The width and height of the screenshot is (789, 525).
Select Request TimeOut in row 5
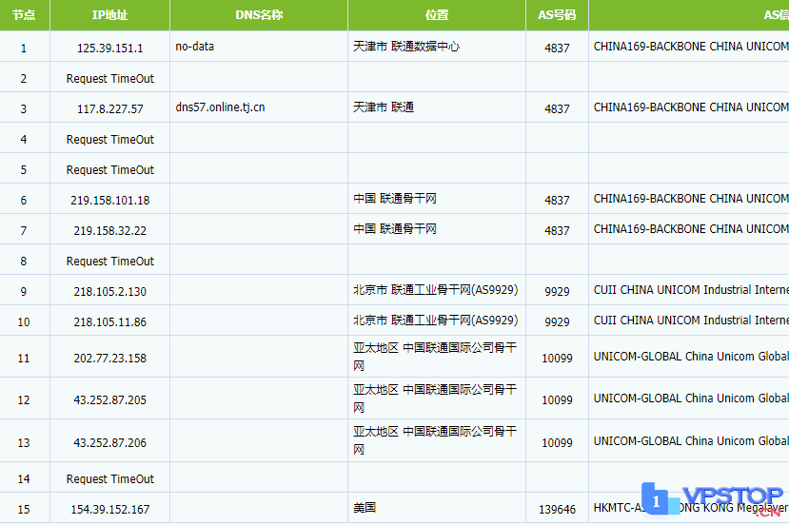tap(109, 170)
